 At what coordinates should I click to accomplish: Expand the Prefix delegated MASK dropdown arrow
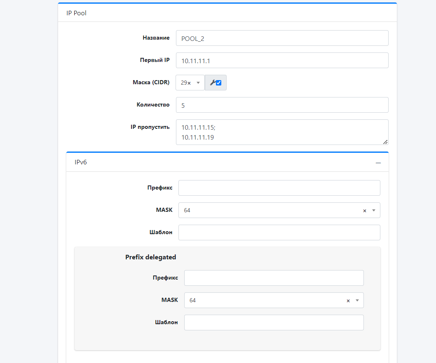click(x=357, y=300)
